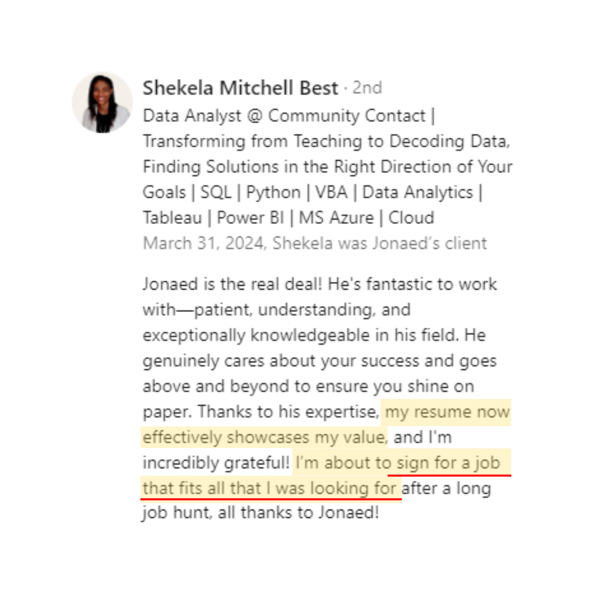
Task: Click the VBA skill in the headline
Action: click(331, 192)
